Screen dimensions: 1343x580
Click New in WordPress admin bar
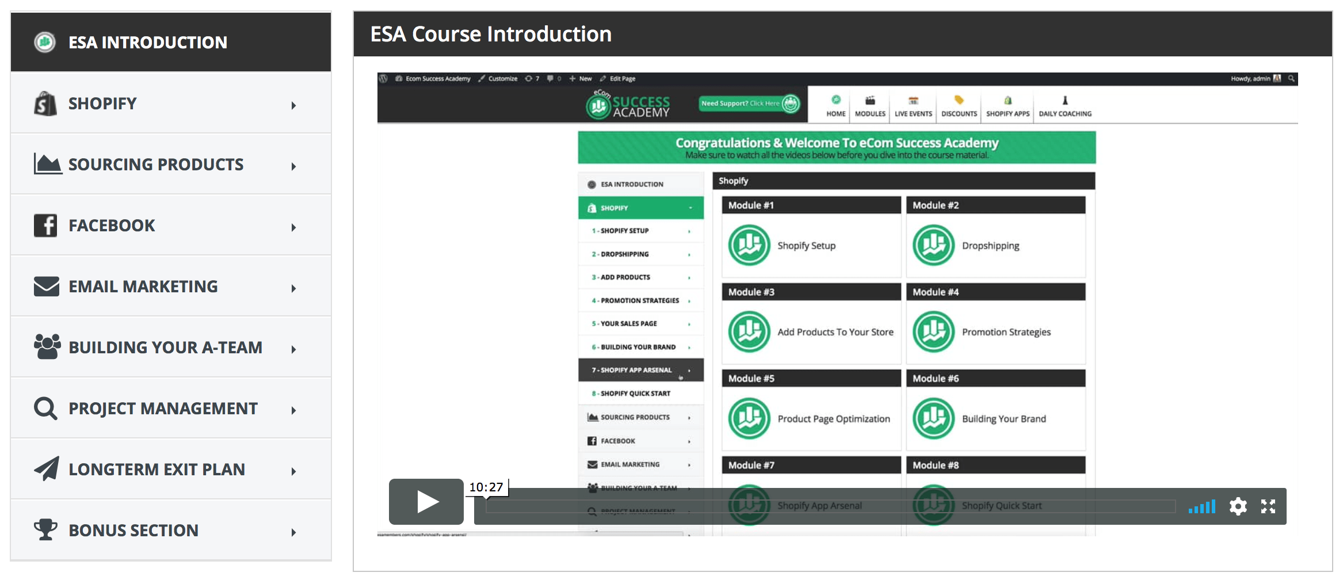[581, 79]
